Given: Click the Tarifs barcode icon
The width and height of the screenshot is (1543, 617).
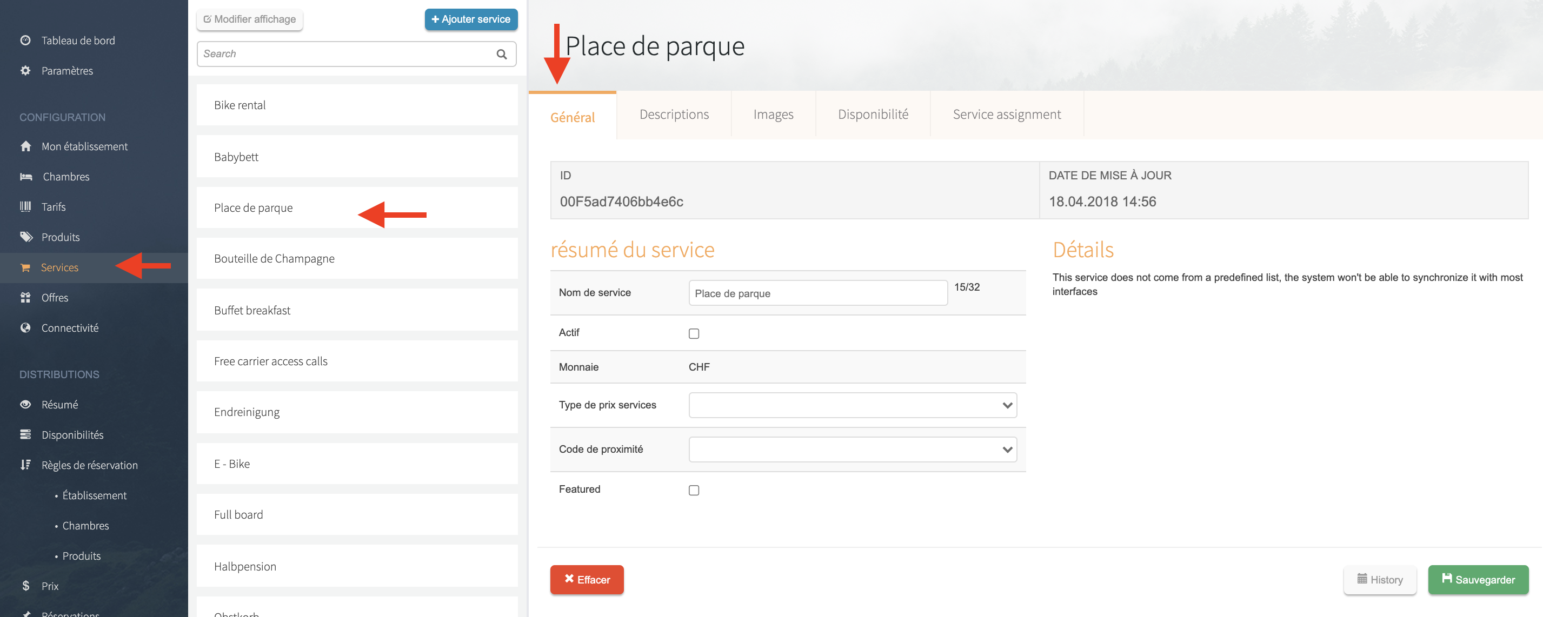Looking at the screenshot, I should coord(25,207).
